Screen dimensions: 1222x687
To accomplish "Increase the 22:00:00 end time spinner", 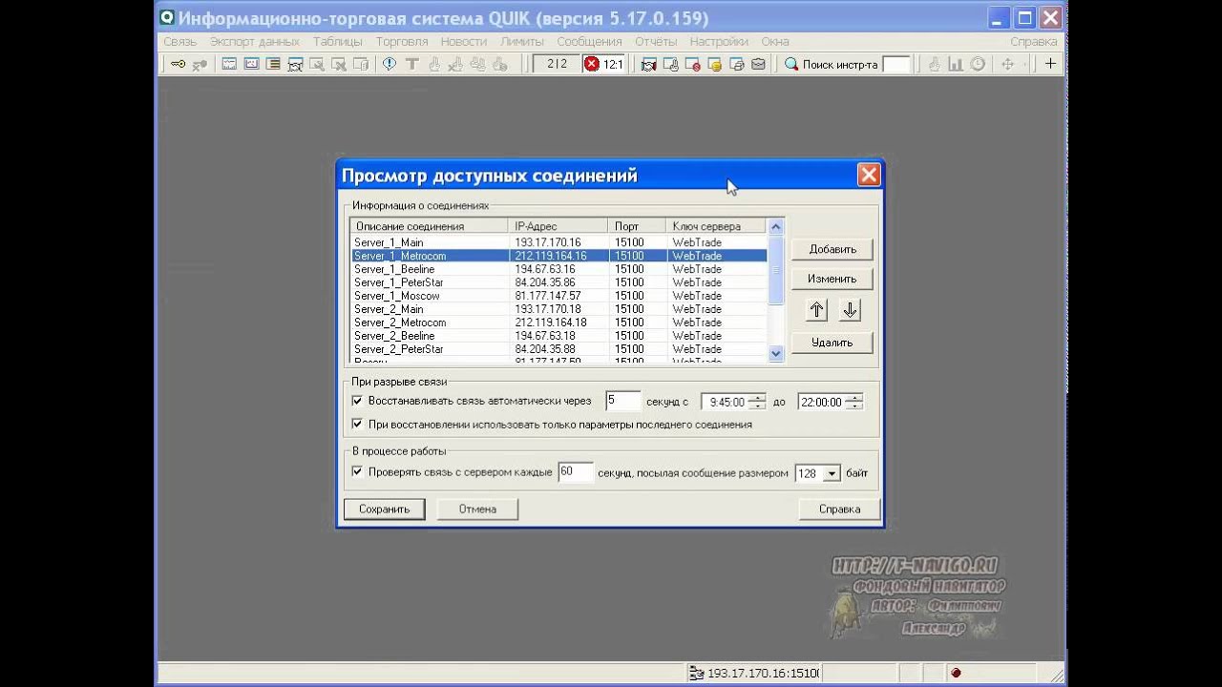I will click(854, 398).
